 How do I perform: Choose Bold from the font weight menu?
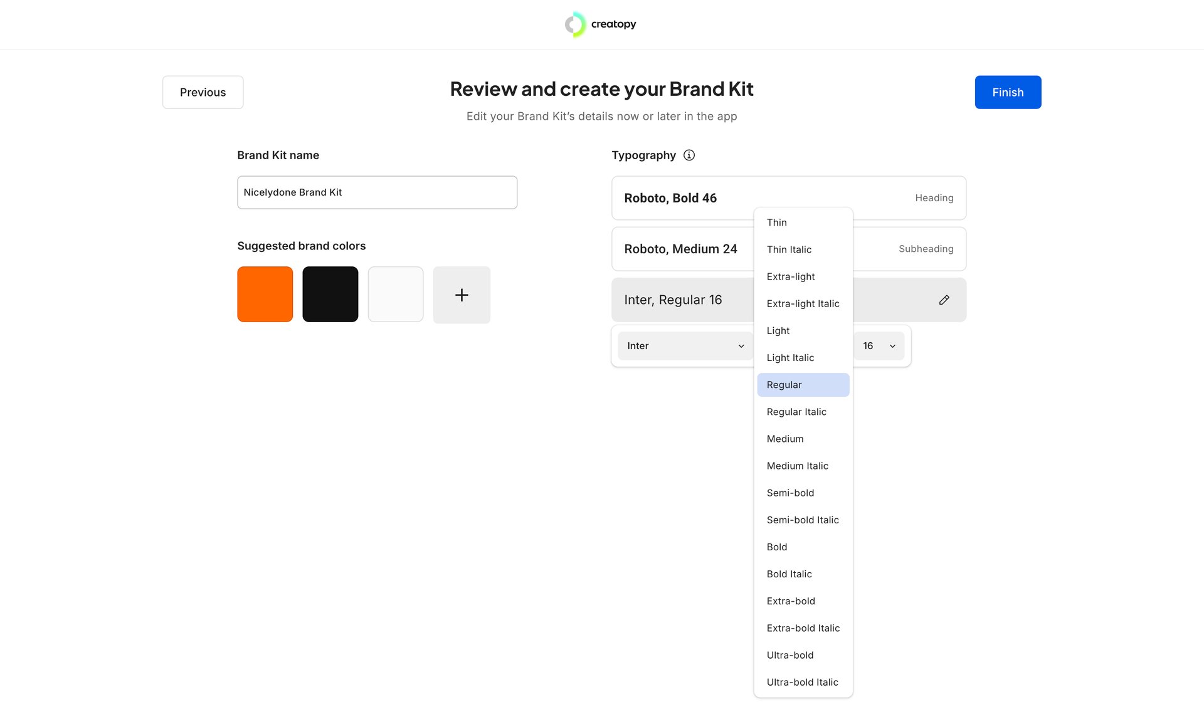(776, 547)
